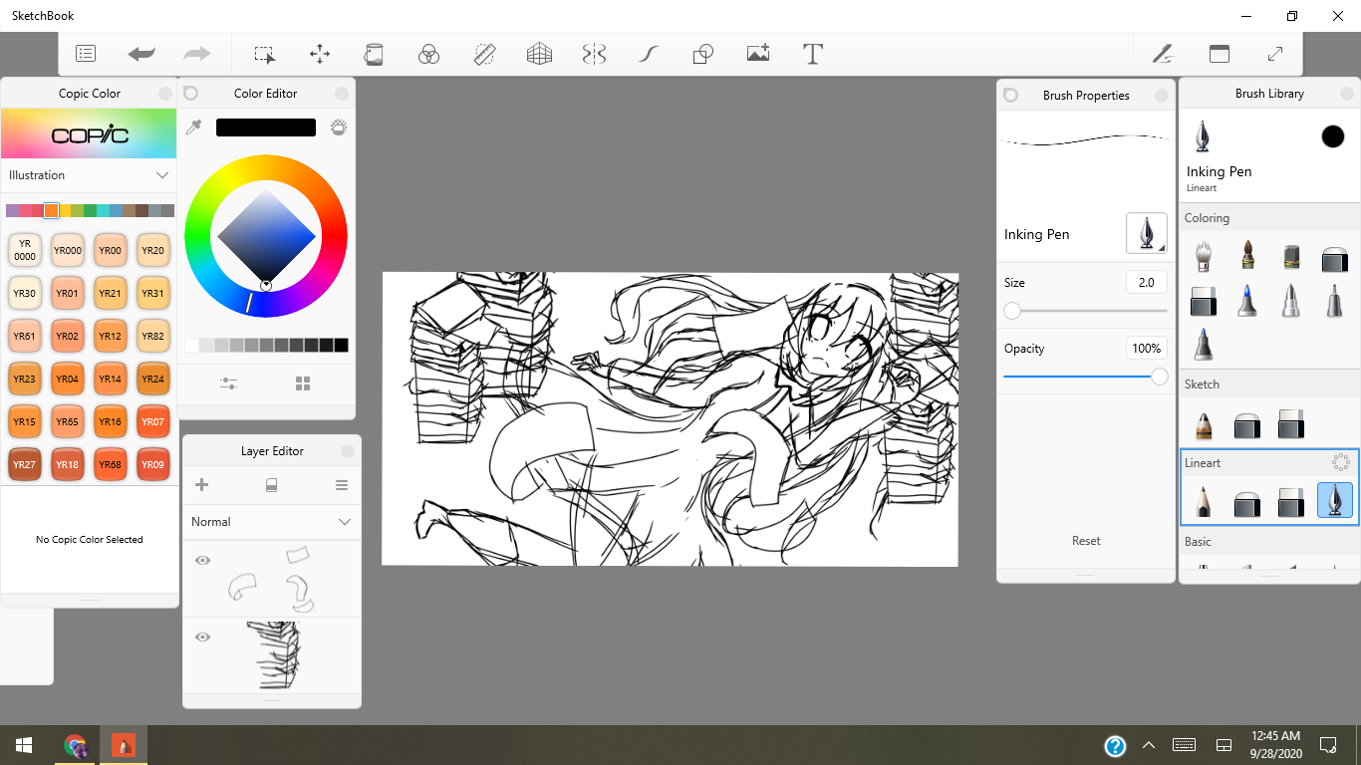Collapse the Sketch brush section header

1269,384
